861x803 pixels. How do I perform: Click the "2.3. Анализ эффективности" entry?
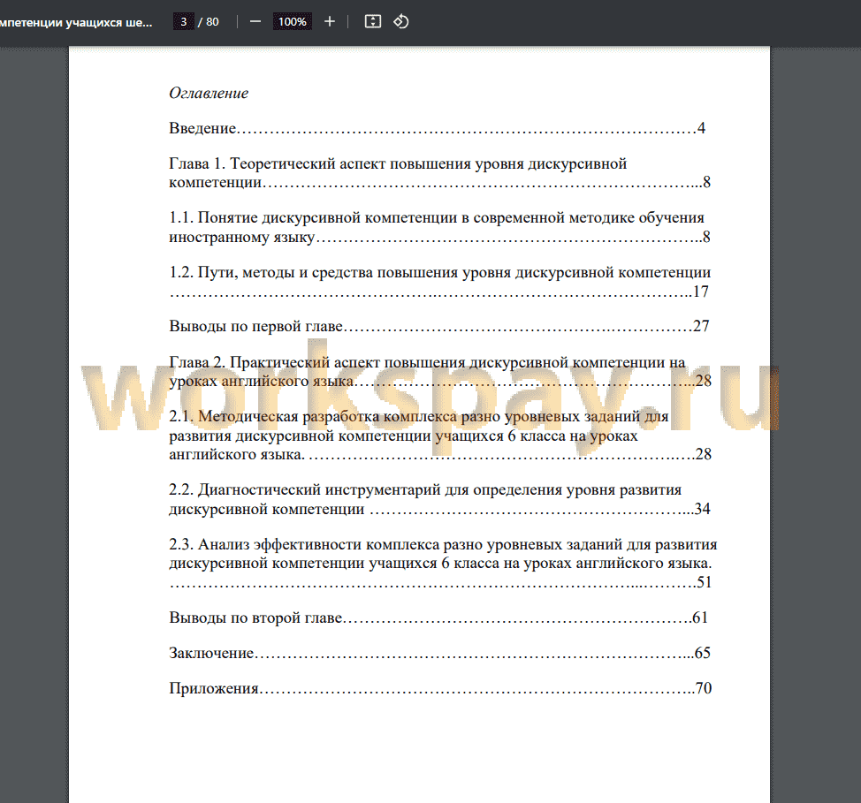pyautogui.click(x=443, y=563)
